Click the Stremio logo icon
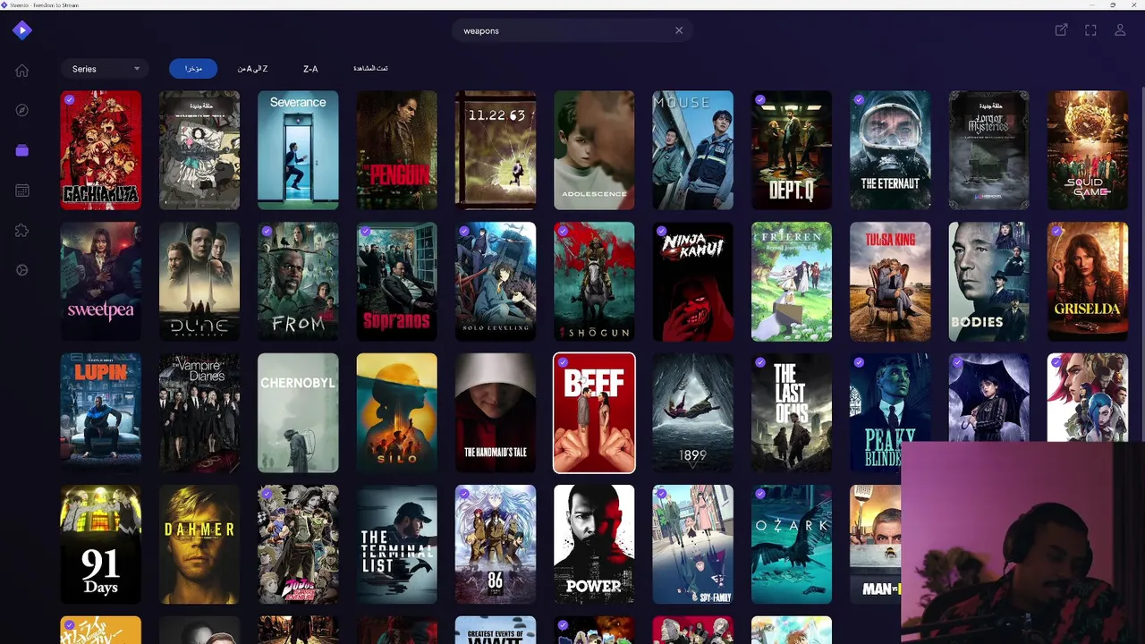Viewport: 1145px width, 644px height. tap(22, 30)
